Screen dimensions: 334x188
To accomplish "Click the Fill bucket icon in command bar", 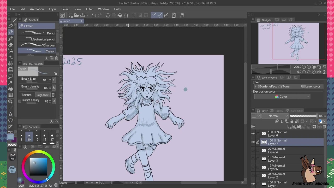I will 120,15.
